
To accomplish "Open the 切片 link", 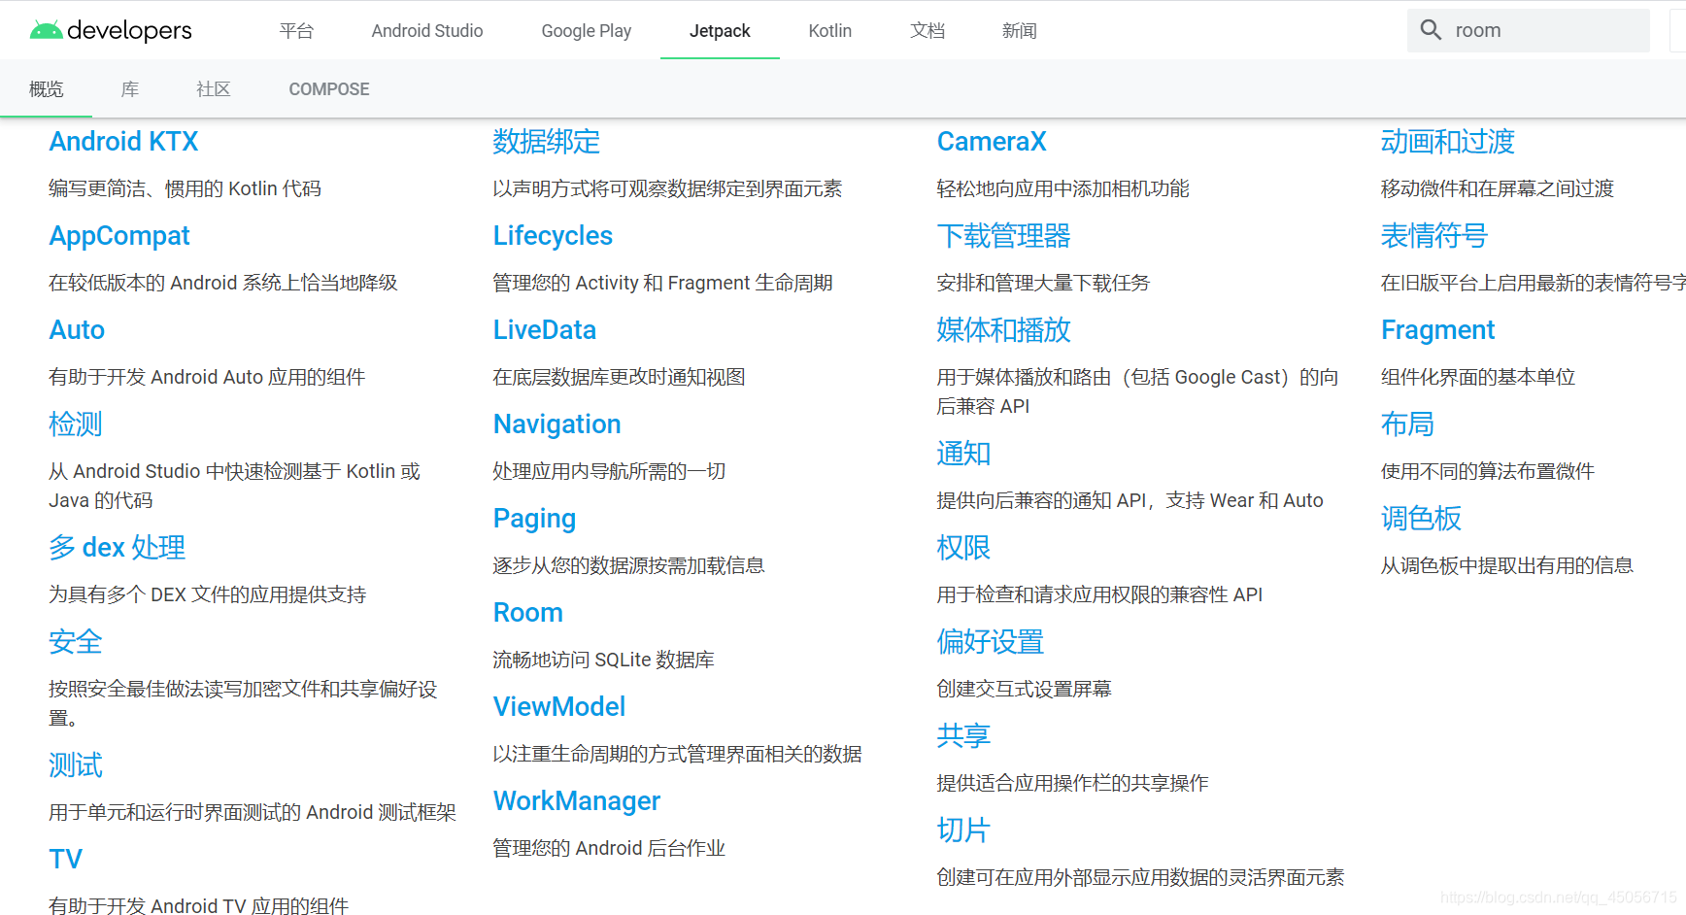I will (x=963, y=830).
